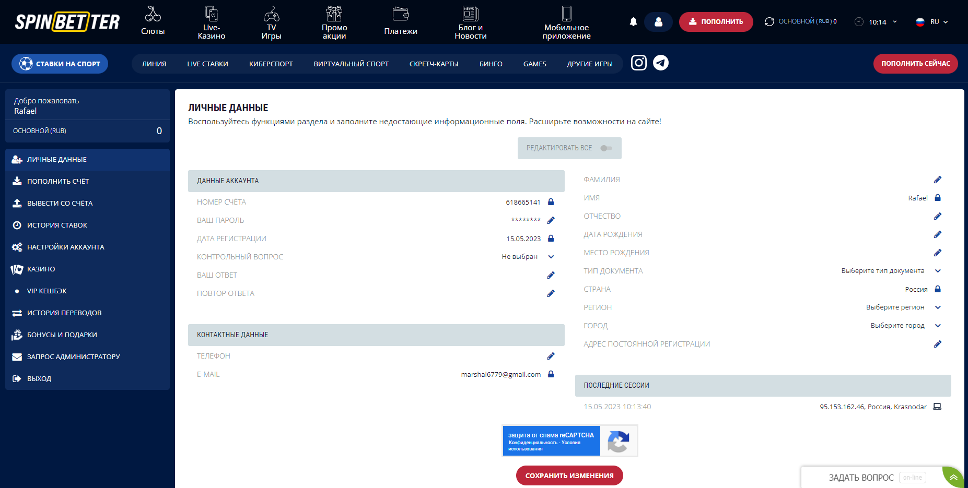Open История ставок sidebar item

coord(57,225)
